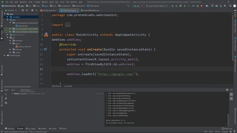Screen dimensions: 237x133
Task: Click the red Stop button in toolbar
Action: tap(201, 6)
